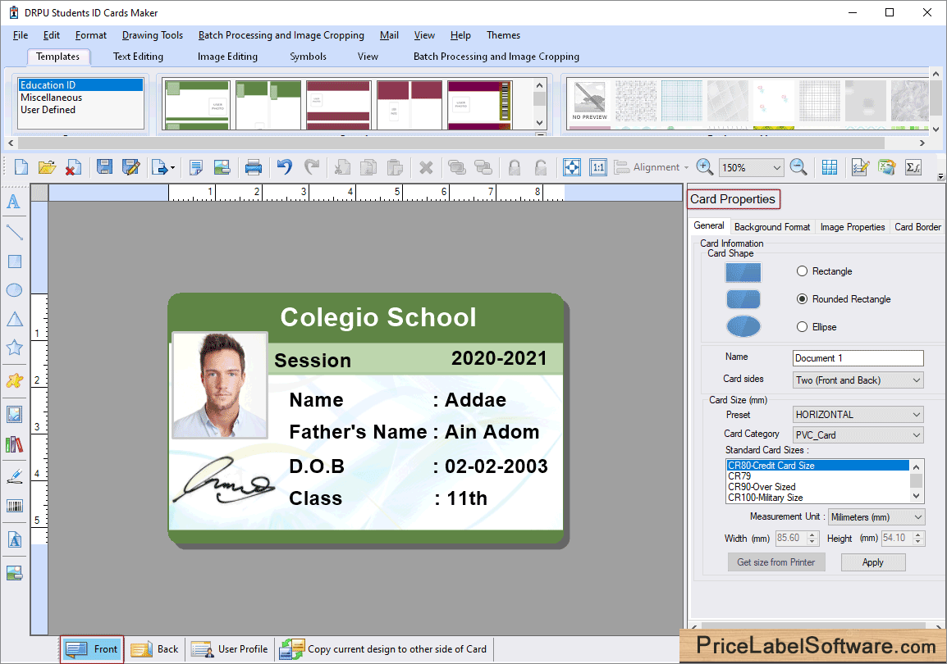
Task: Click the Document 1 name field
Action: pos(858,358)
